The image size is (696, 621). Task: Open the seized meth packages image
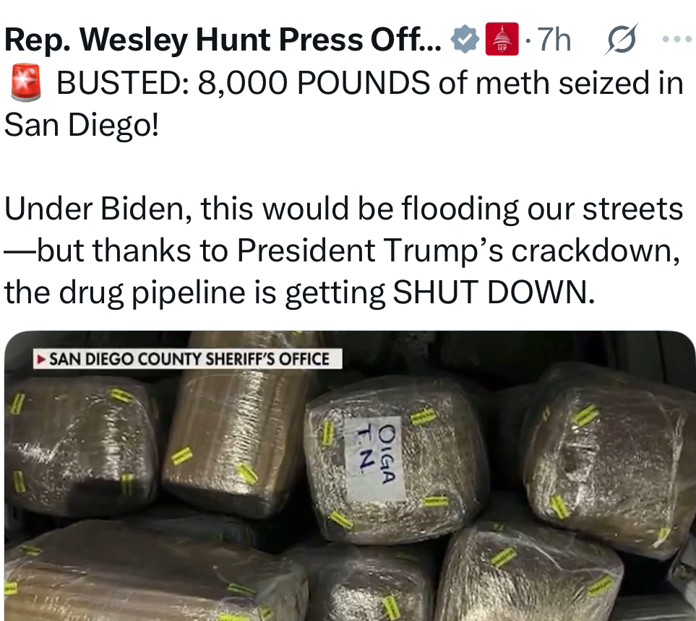pos(350,476)
